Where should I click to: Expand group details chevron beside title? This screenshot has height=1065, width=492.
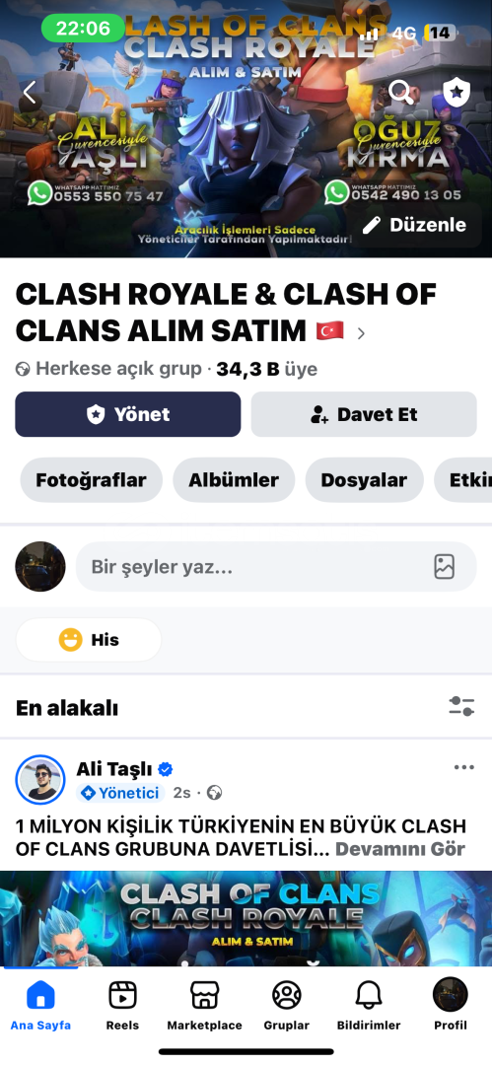click(361, 333)
